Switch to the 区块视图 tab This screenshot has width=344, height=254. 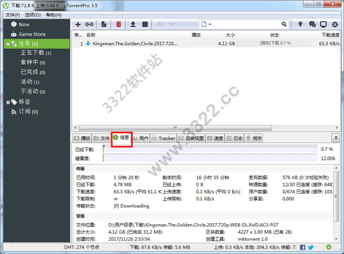pos(191,138)
